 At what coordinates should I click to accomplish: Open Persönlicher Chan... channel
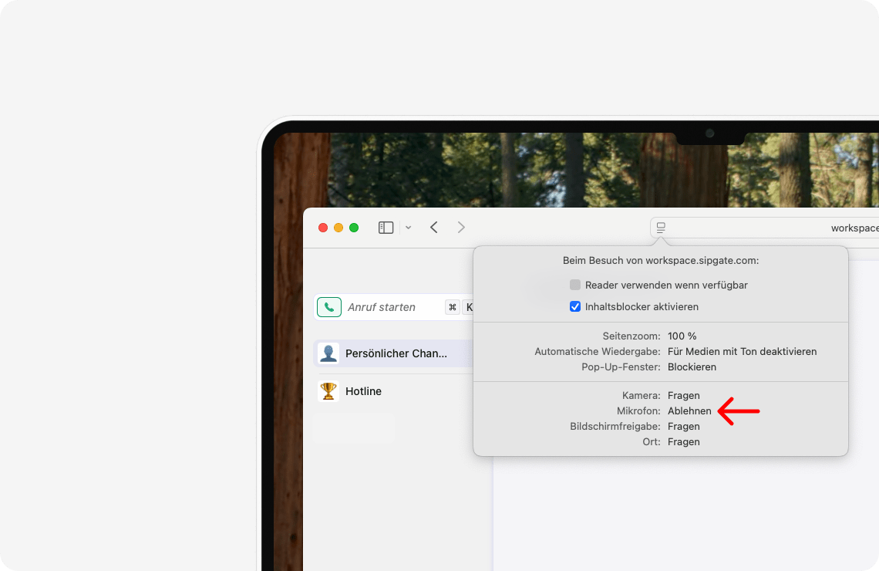(x=393, y=353)
